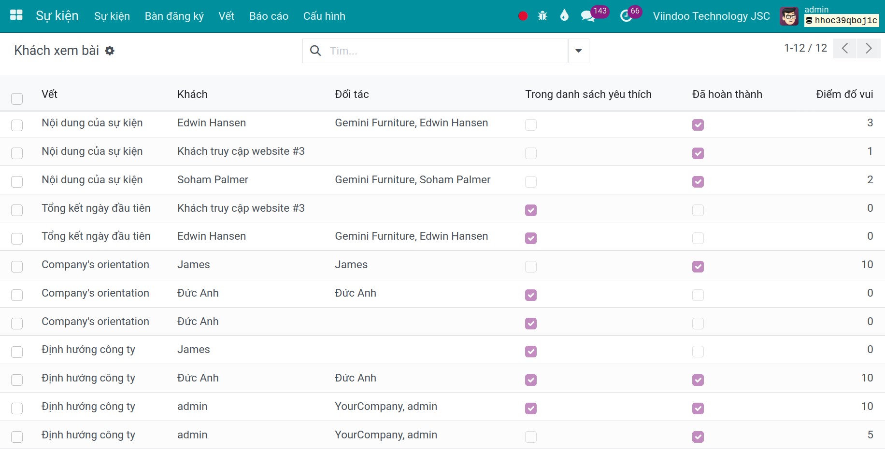Open conversations icon with 143 badge

588,16
